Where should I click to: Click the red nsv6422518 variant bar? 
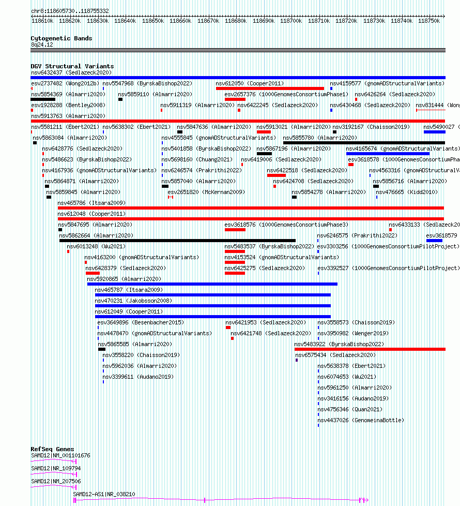point(276,175)
